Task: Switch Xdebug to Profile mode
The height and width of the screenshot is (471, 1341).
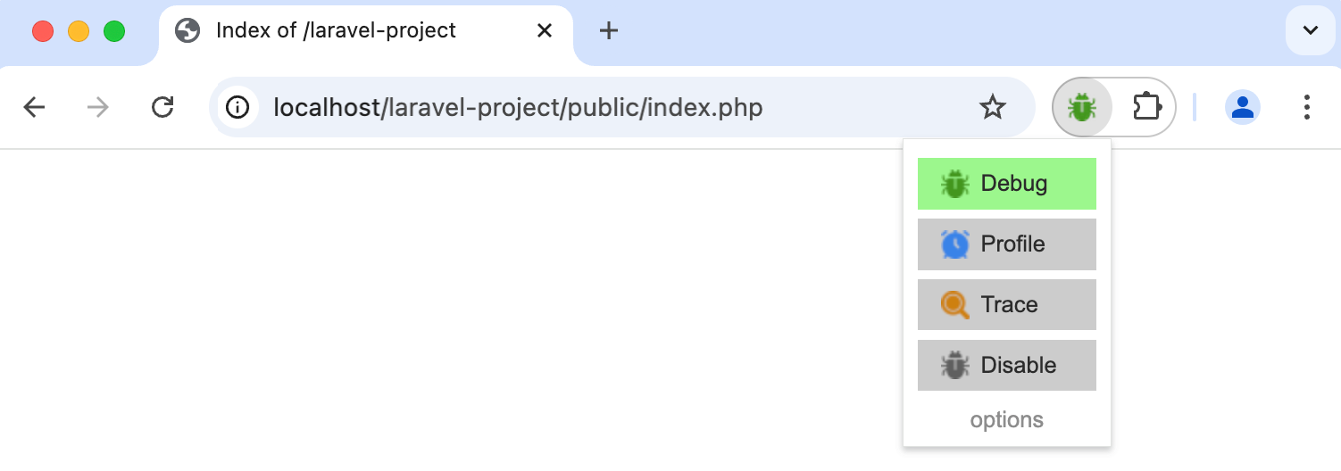Action: 1006,244
